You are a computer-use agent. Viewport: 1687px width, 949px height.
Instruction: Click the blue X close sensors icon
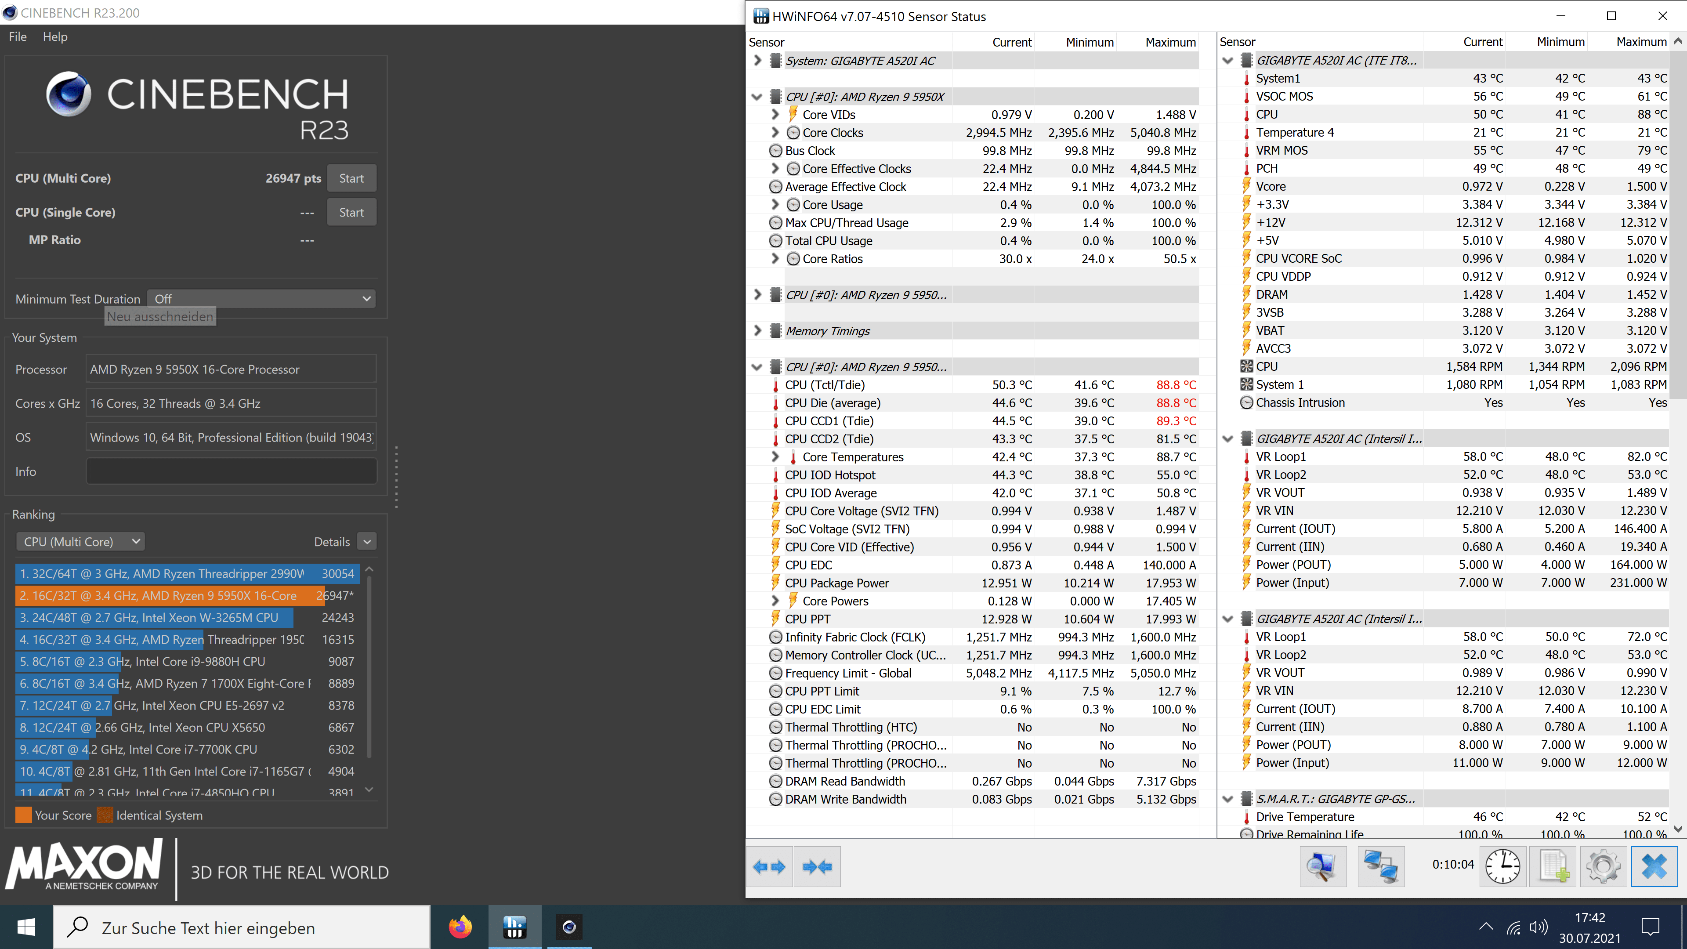pos(1654,866)
